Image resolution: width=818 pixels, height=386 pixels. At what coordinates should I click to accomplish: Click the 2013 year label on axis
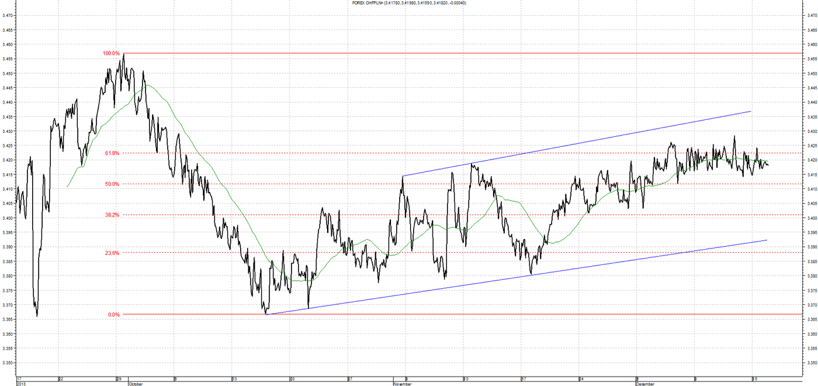coord(21,384)
